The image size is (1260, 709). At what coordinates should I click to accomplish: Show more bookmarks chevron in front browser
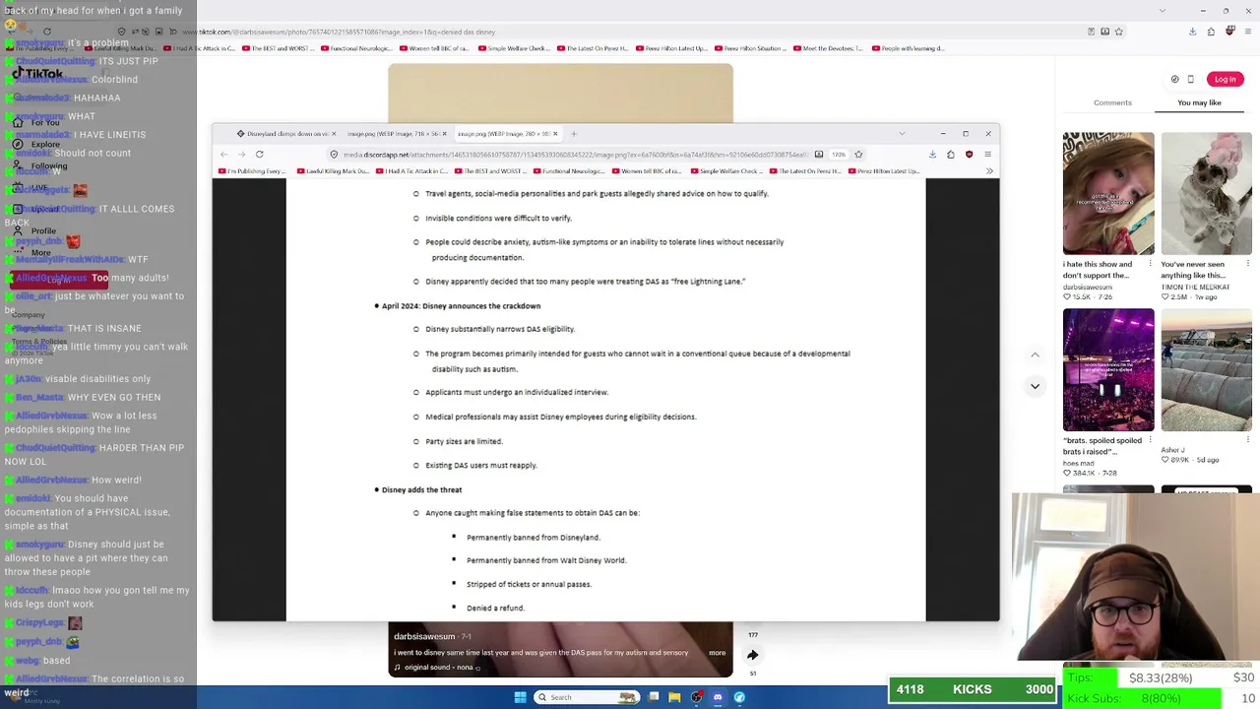989,171
